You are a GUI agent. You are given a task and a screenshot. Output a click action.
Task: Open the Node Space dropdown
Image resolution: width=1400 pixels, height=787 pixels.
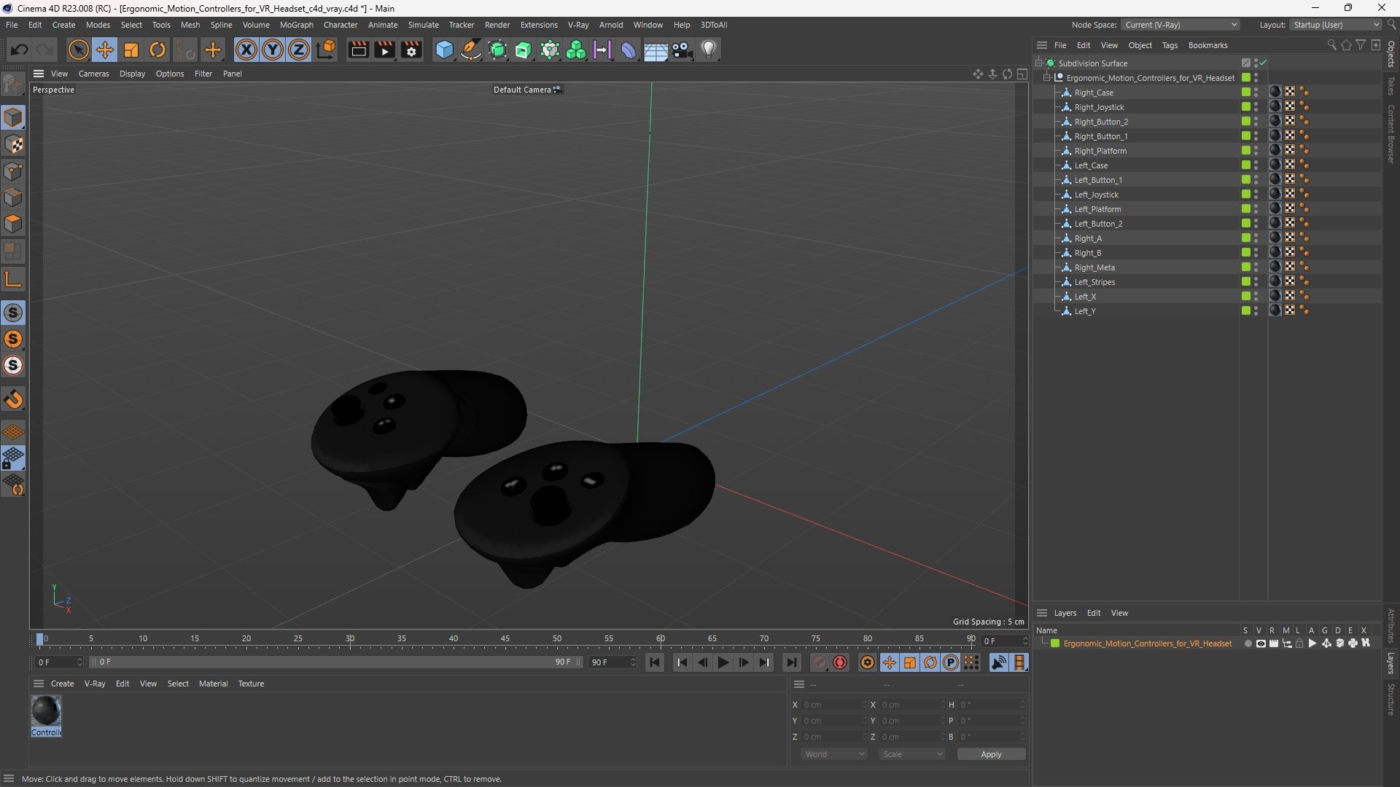(1180, 25)
